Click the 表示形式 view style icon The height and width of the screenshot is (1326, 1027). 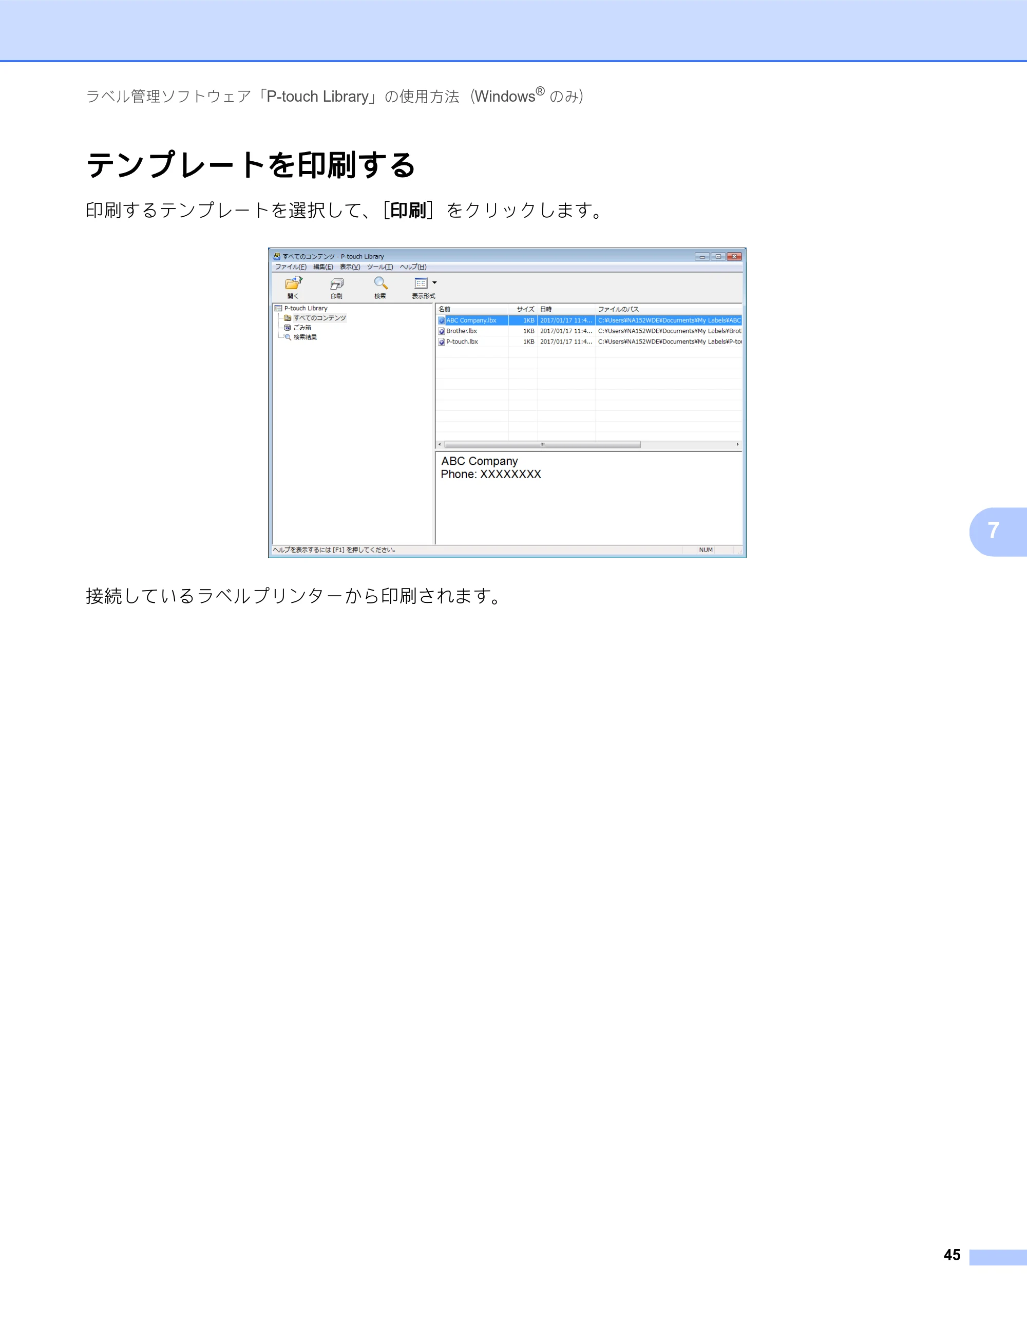point(421,283)
